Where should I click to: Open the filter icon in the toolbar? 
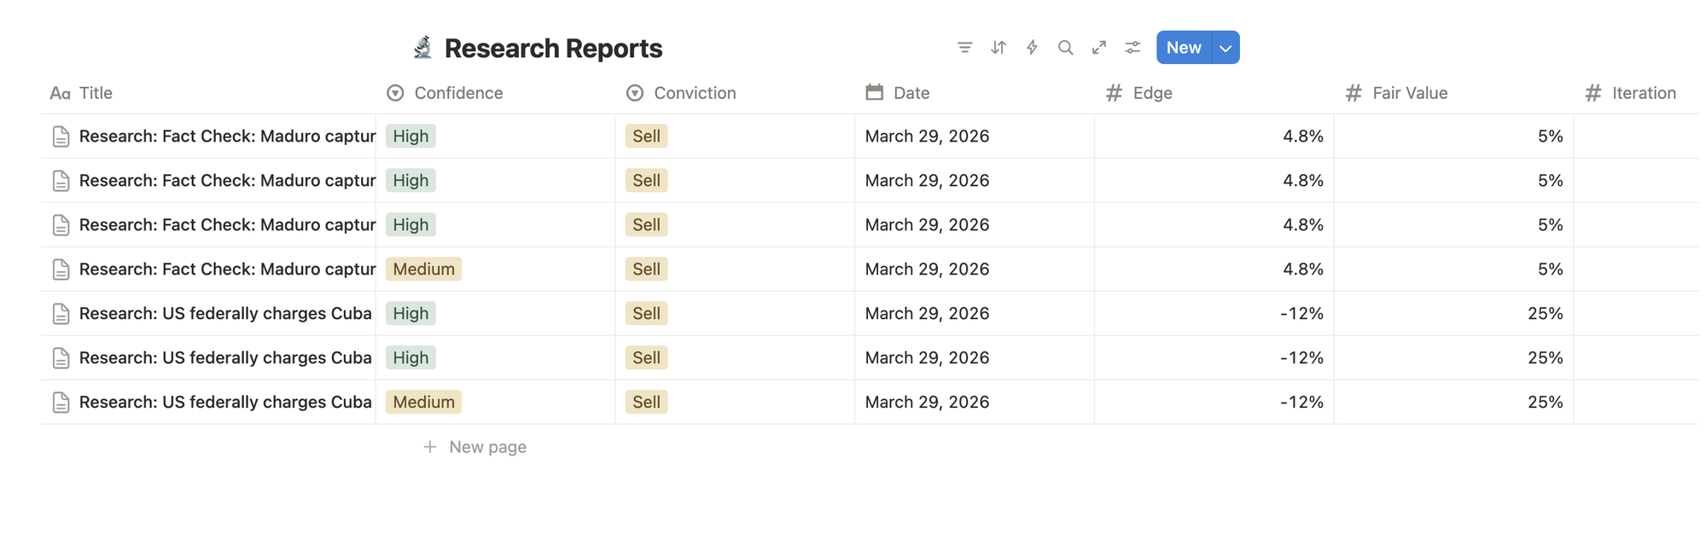click(x=964, y=48)
